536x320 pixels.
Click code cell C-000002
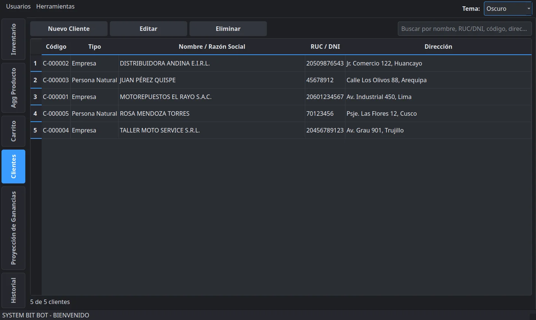point(56,63)
